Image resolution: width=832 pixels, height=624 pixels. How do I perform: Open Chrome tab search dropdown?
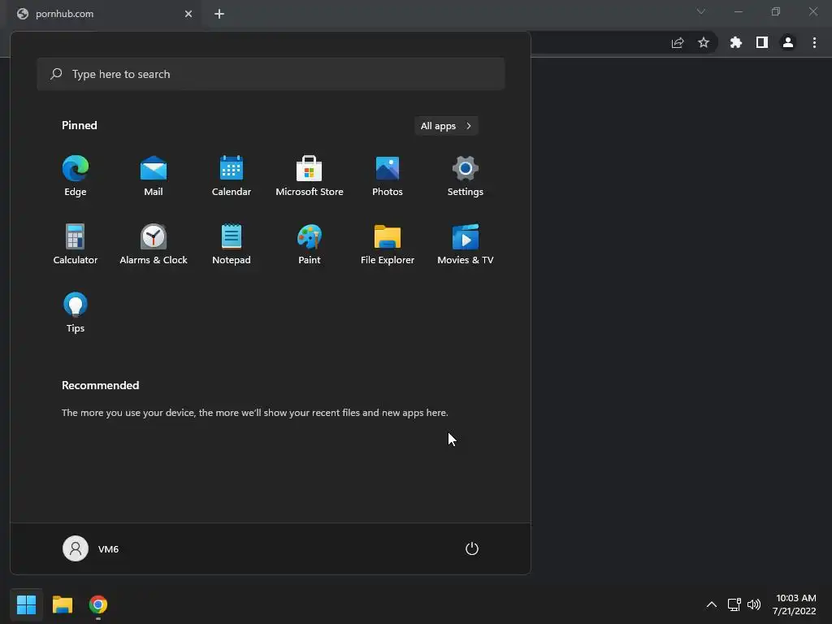[x=701, y=11]
